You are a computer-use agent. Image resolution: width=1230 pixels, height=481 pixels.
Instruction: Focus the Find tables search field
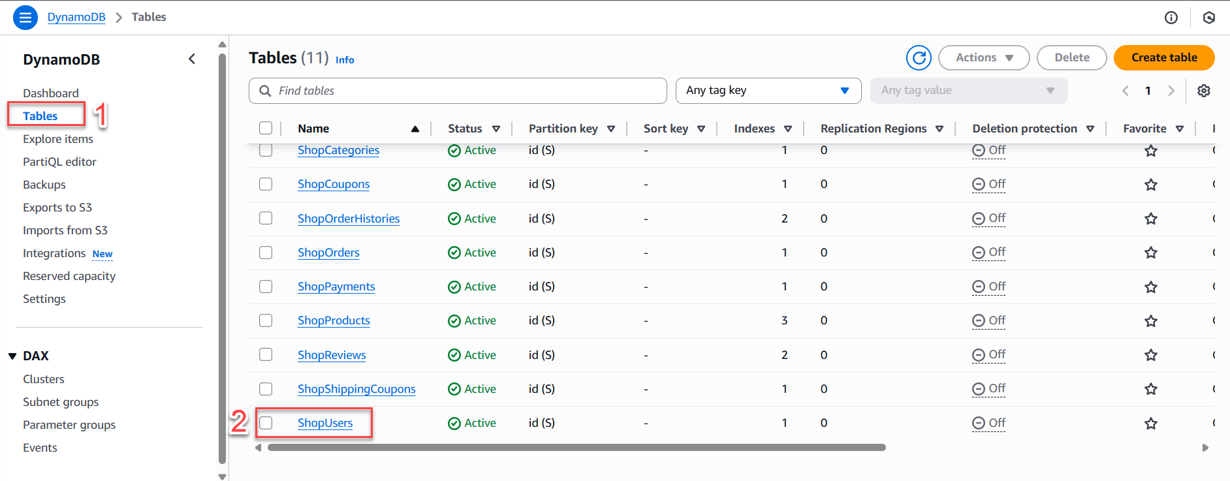pyautogui.click(x=458, y=91)
